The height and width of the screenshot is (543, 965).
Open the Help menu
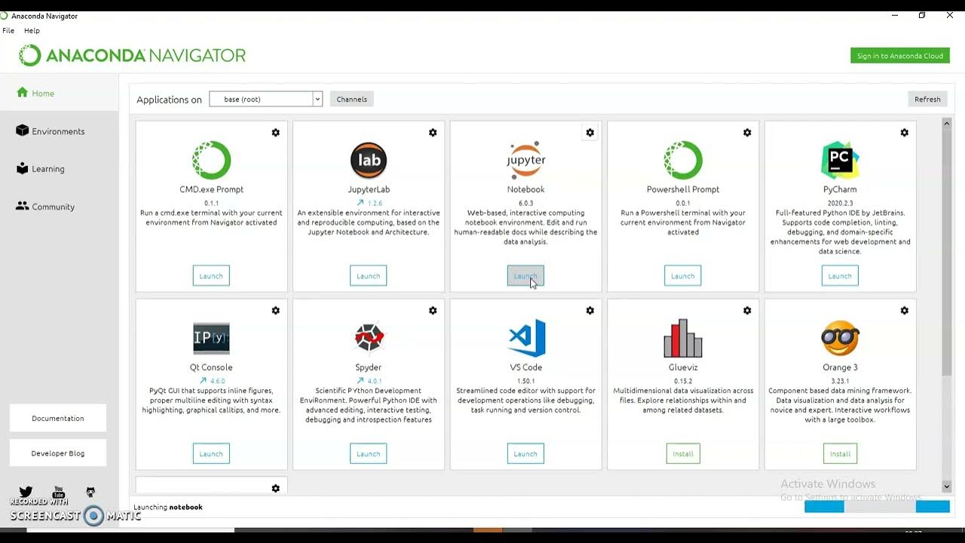click(x=32, y=31)
